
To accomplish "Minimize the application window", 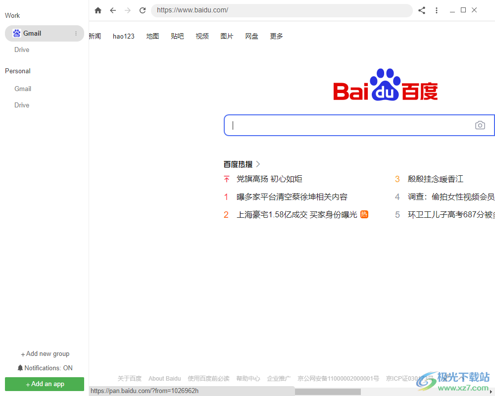I will point(452,11).
